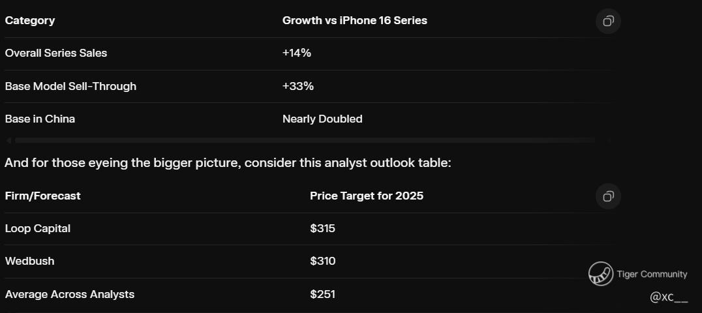Screen dimensions: 702x313
Task: Click the Nearly Doubled cell
Action: (322, 119)
